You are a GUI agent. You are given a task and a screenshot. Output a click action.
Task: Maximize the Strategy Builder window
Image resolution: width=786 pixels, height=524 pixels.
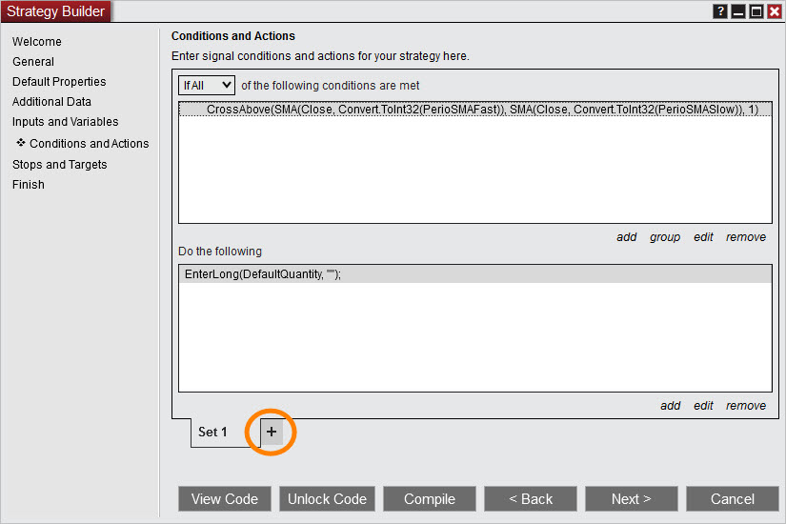coord(756,11)
